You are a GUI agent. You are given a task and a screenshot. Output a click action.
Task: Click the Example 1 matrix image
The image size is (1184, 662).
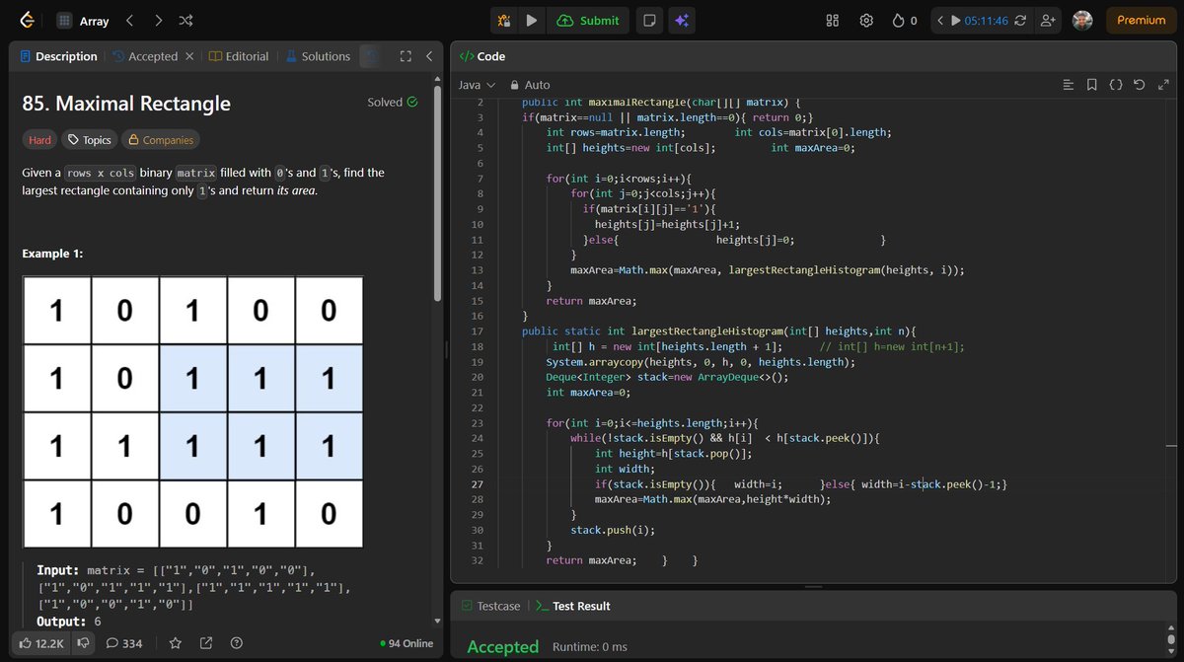click(x=192, y=411)
